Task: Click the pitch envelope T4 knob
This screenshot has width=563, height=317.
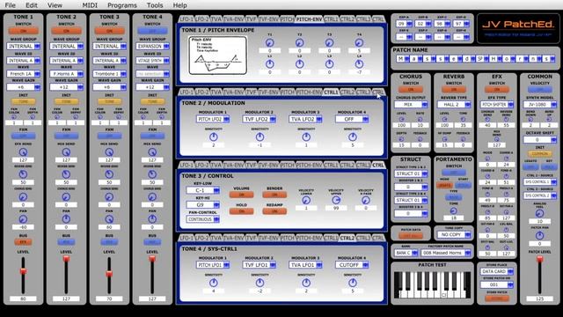Action: click(x=359, y=43)
